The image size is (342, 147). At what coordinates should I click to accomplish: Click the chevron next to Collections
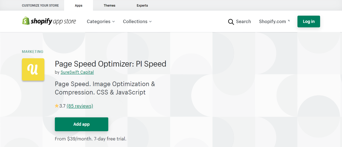150,22
